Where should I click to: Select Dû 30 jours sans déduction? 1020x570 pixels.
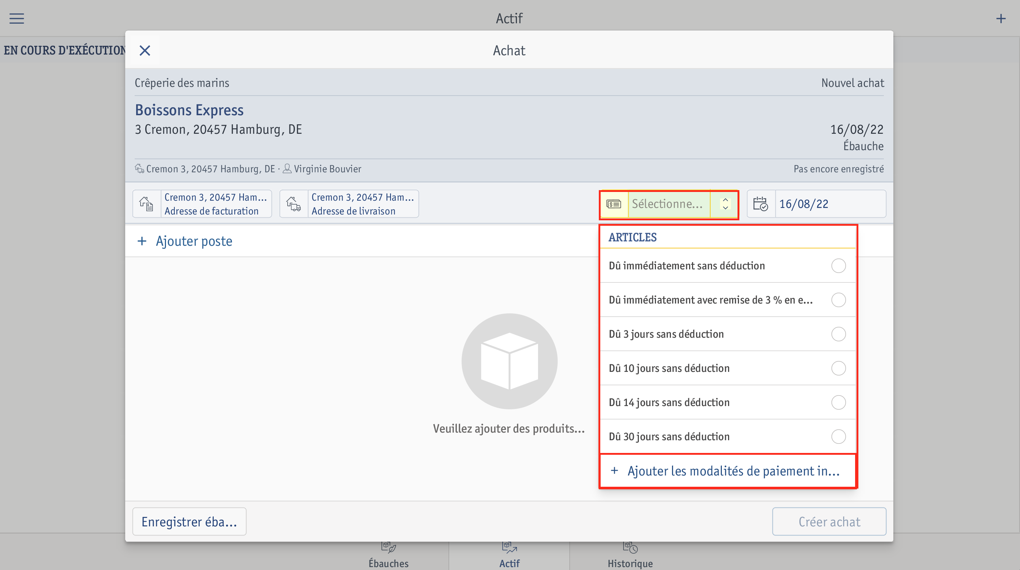click(728, 436)
